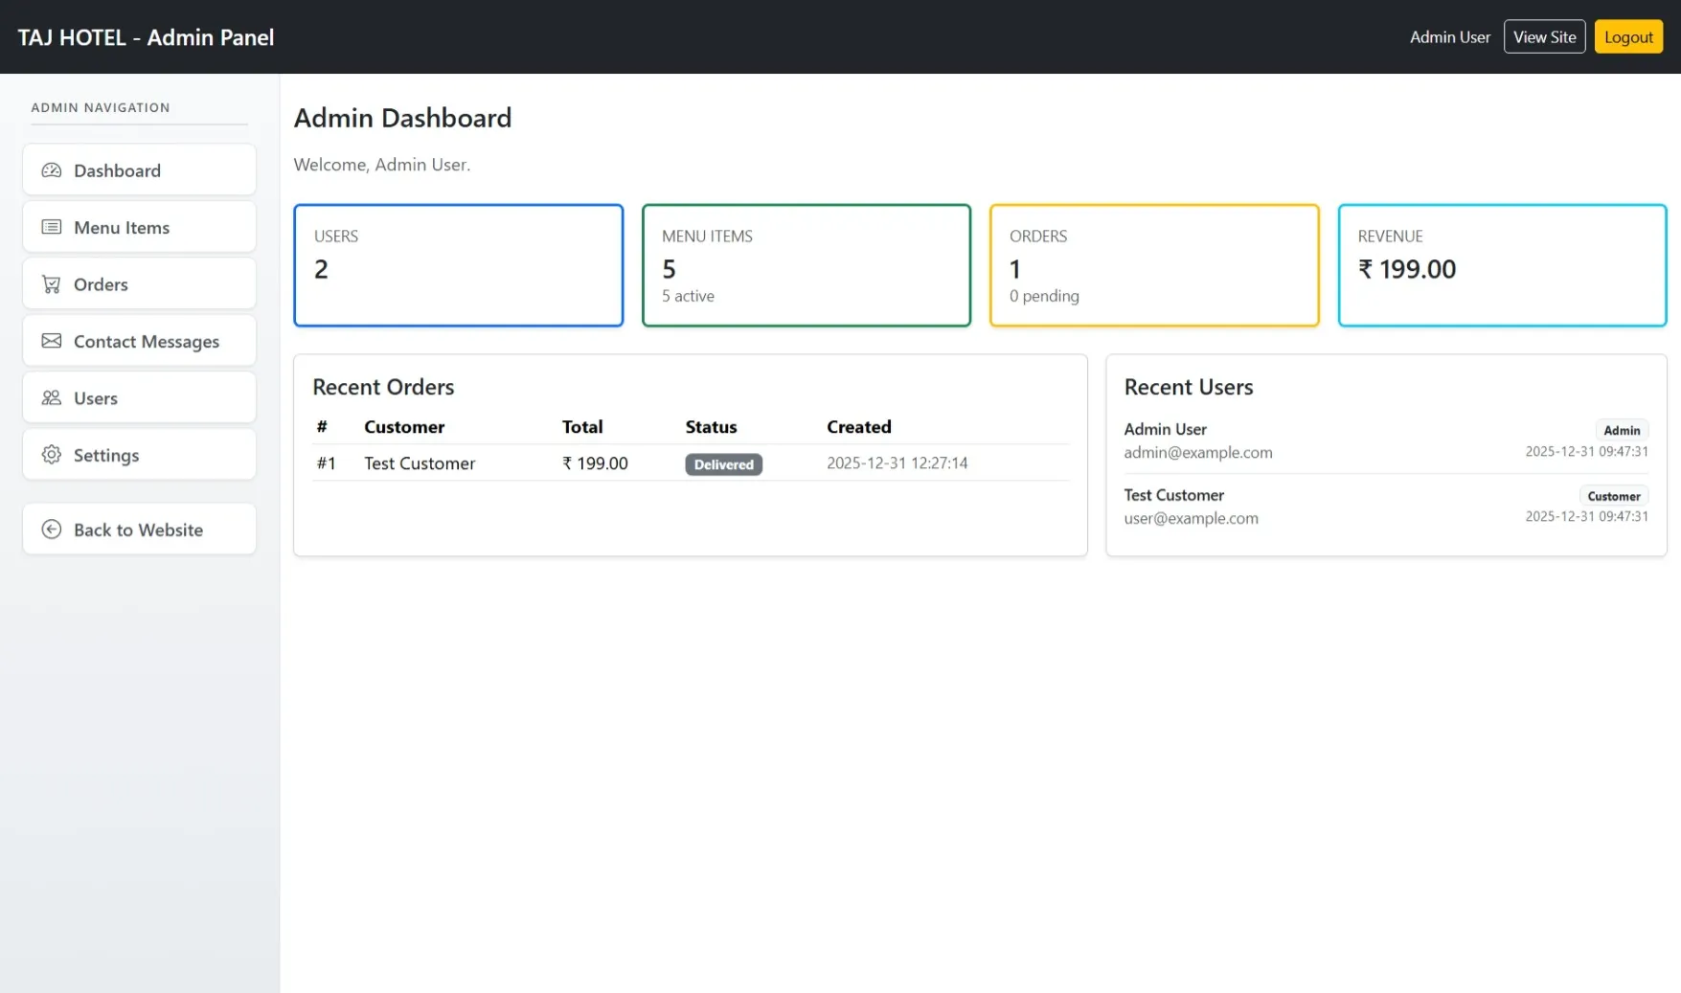Go to the Contact Messages section
Screen dimensions: 1681x993
click(139, 341)
